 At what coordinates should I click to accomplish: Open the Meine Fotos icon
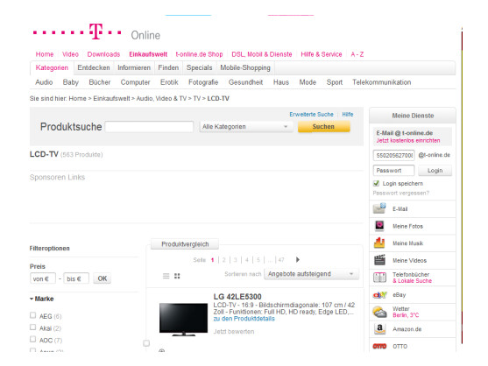coord(379,226)
